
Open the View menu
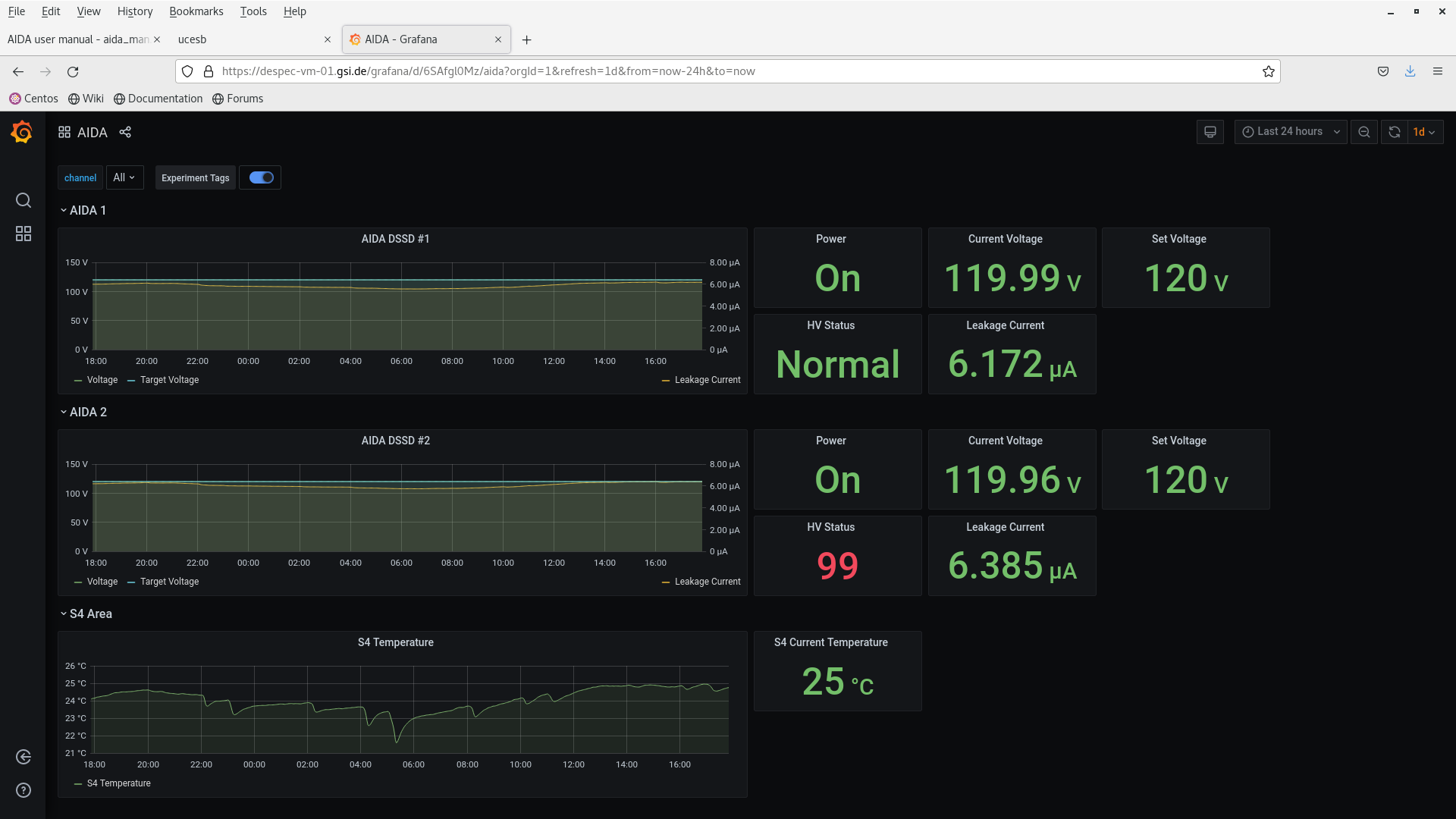tap(89, 11)
